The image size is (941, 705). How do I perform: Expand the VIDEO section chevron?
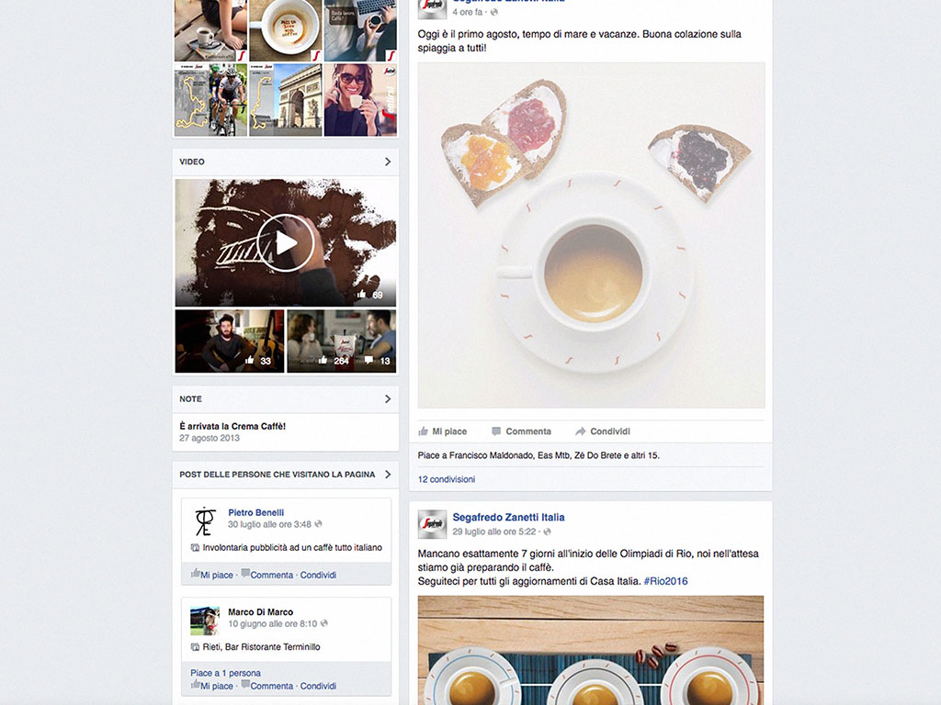tap(388, 162)
